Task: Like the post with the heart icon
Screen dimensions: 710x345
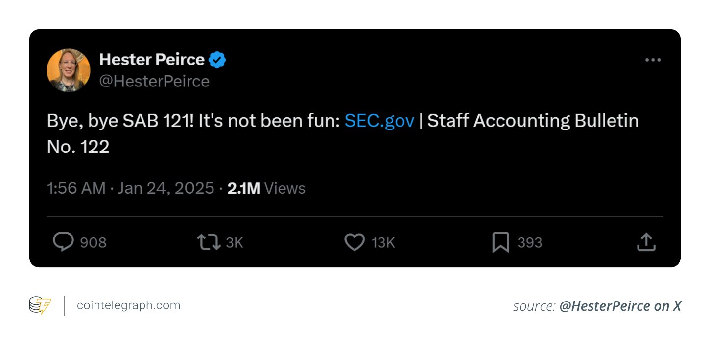Action: (x=355, y=242)
